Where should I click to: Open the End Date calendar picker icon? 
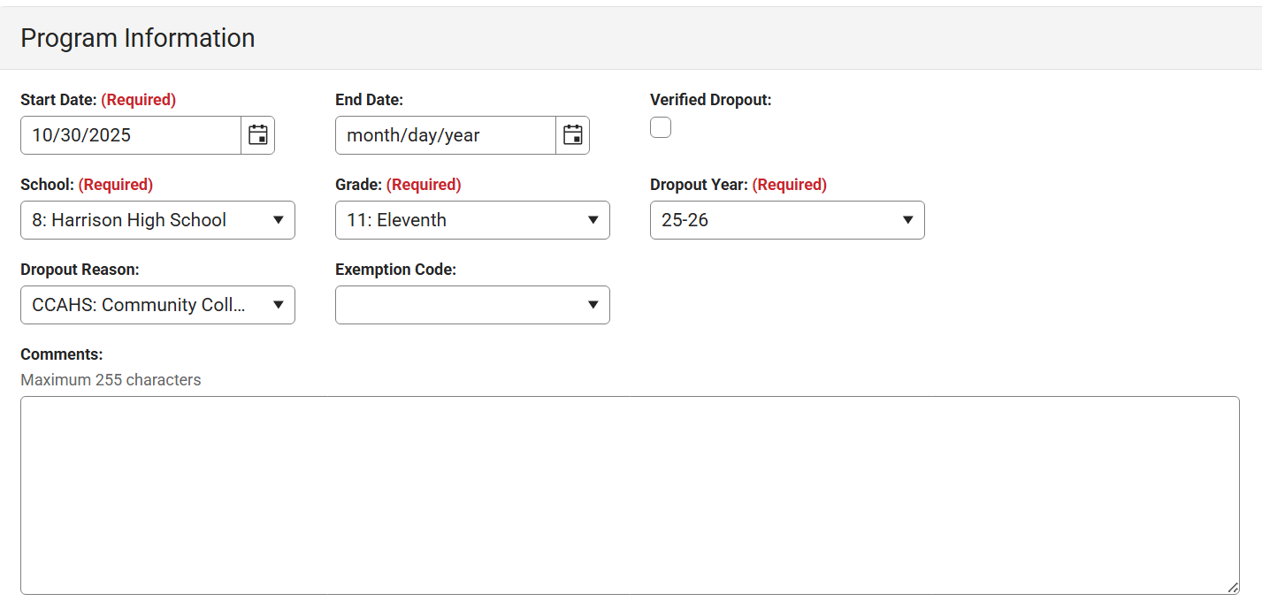pos(572,134)
